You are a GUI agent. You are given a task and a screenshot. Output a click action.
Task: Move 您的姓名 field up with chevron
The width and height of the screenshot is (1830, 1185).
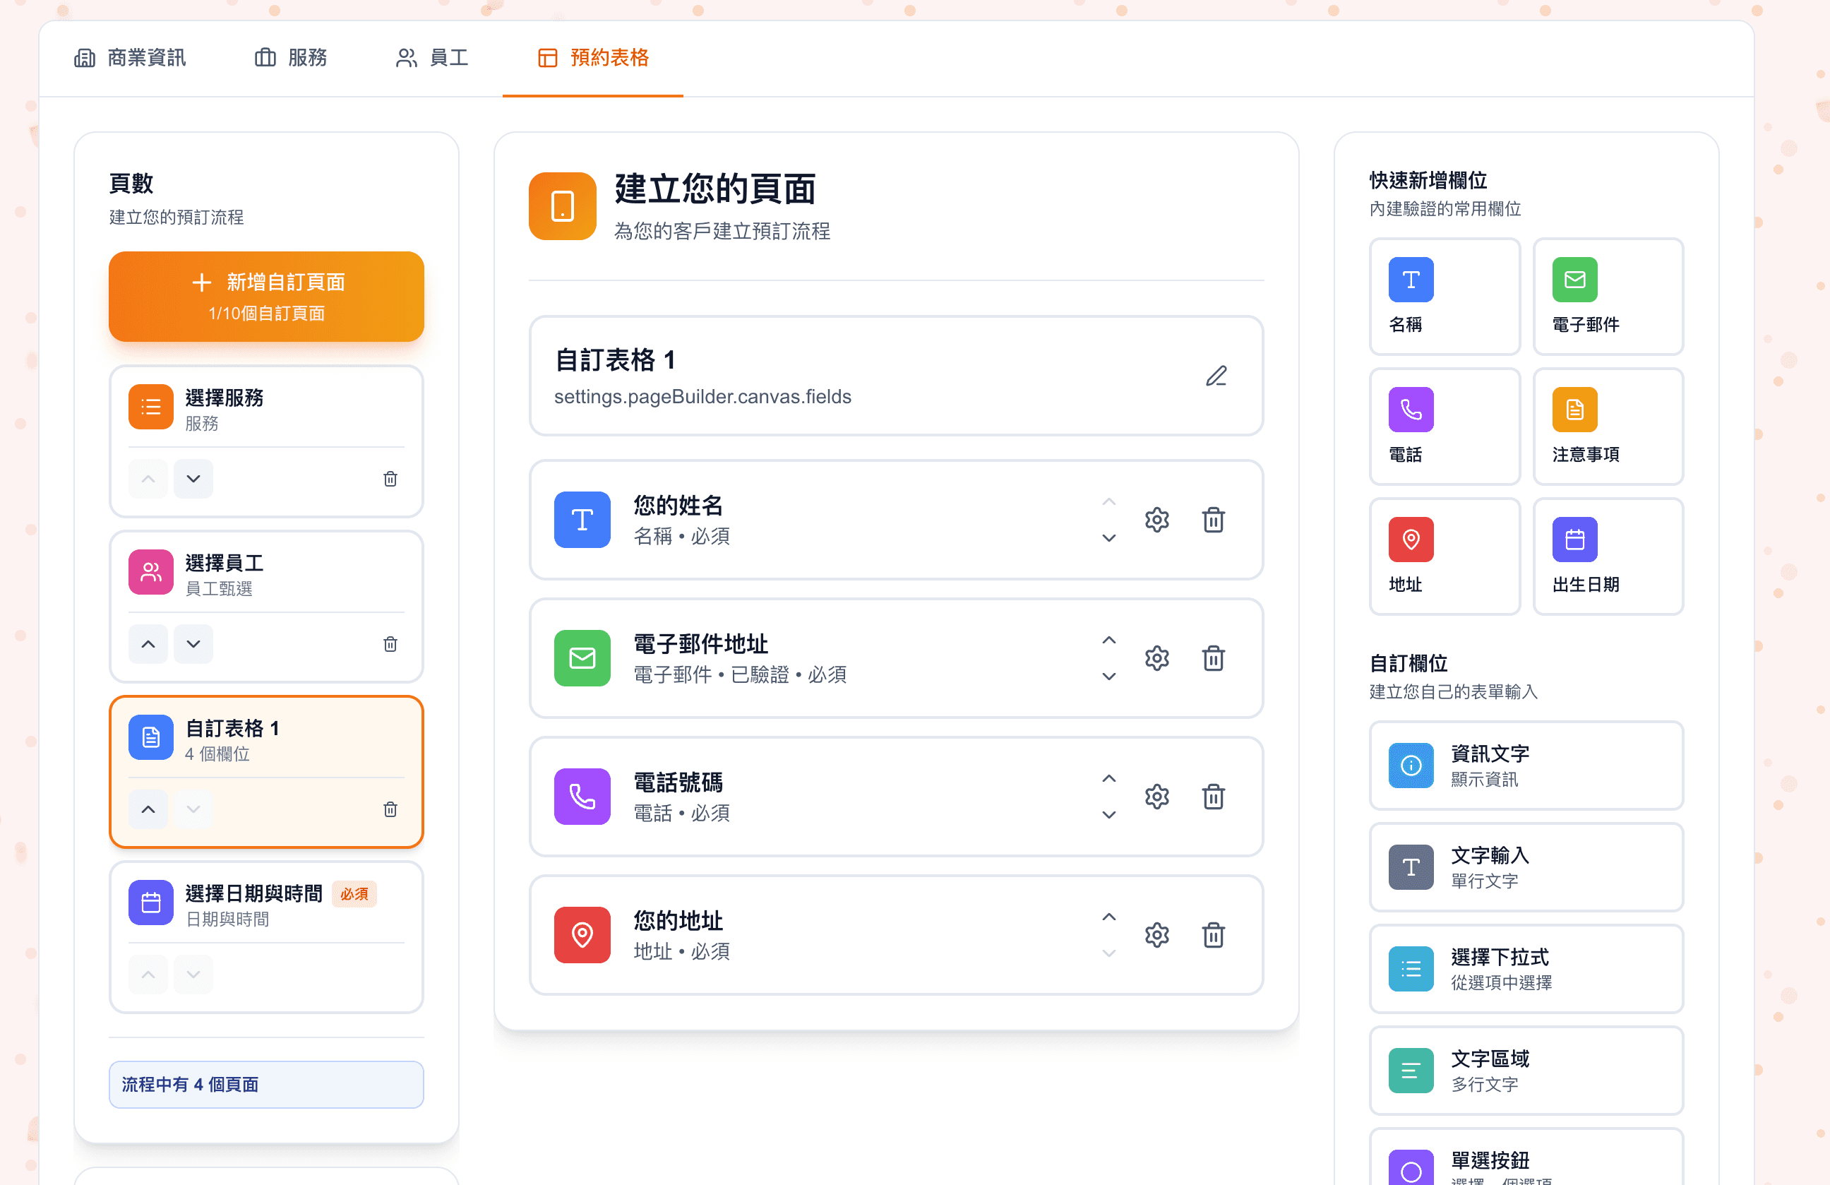[1108, 501]
